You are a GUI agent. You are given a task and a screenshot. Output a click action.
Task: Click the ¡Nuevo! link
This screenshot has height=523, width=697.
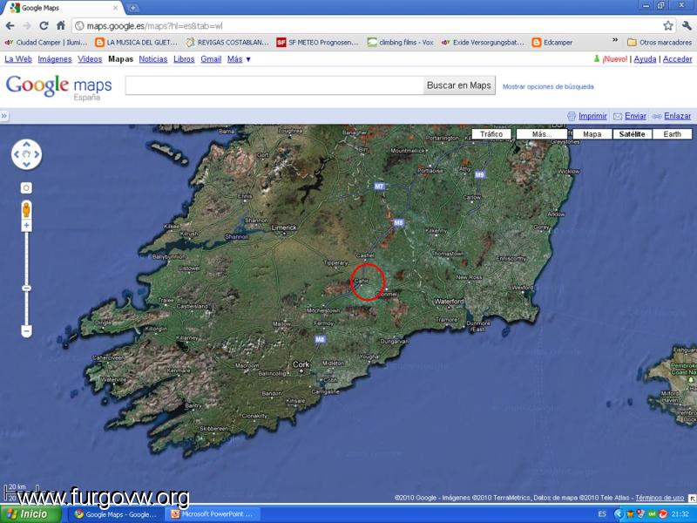click(615, 59)
